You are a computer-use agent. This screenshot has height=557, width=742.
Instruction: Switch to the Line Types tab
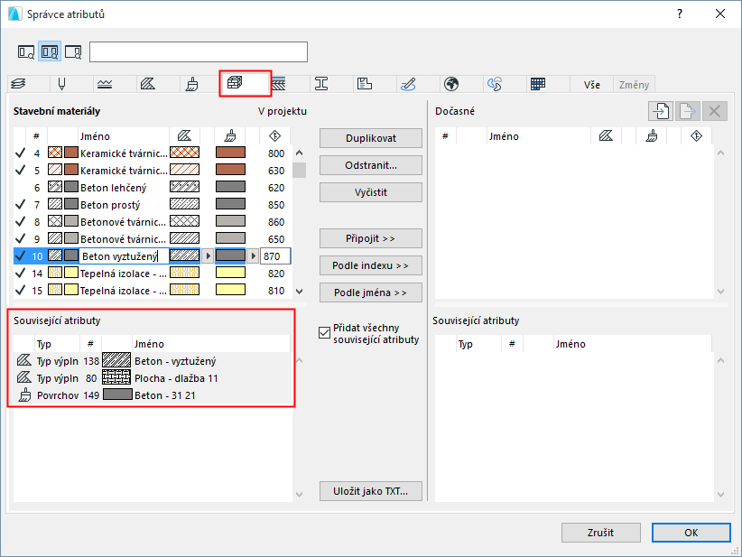(105, 84)
